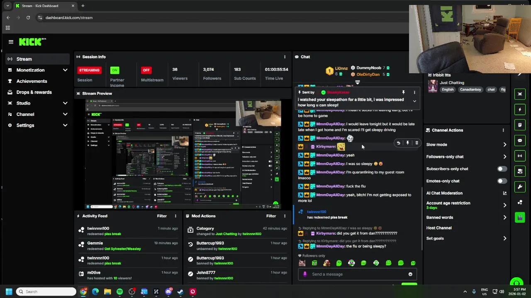Expand the Settings sidebar section
Viewport: 531px width, 298px height.
click(37, 125)
